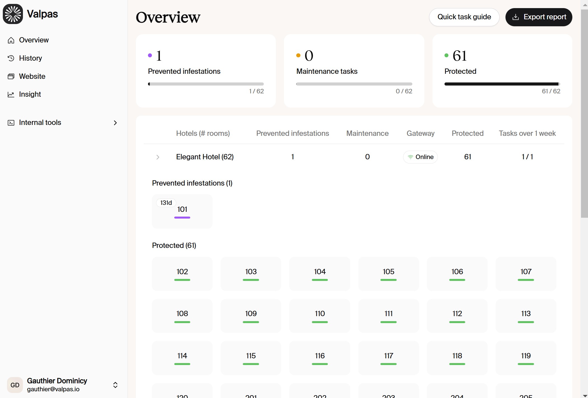
Task: Click the Insight chart icon
Action: pos(11,94)
